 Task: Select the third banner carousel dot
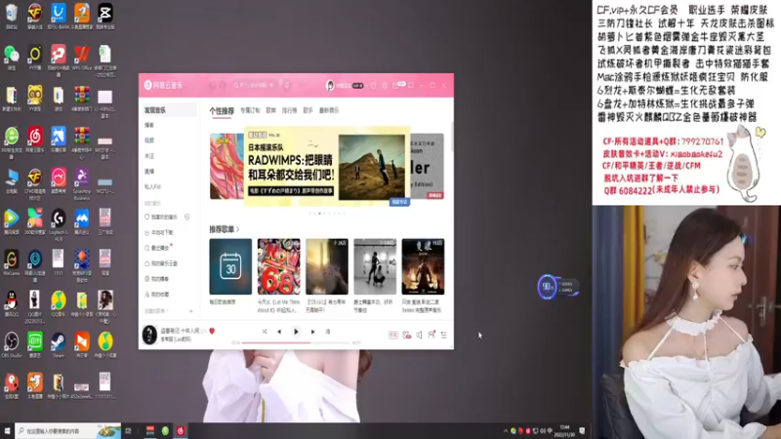pyautogui.click(x=319, y=213)
